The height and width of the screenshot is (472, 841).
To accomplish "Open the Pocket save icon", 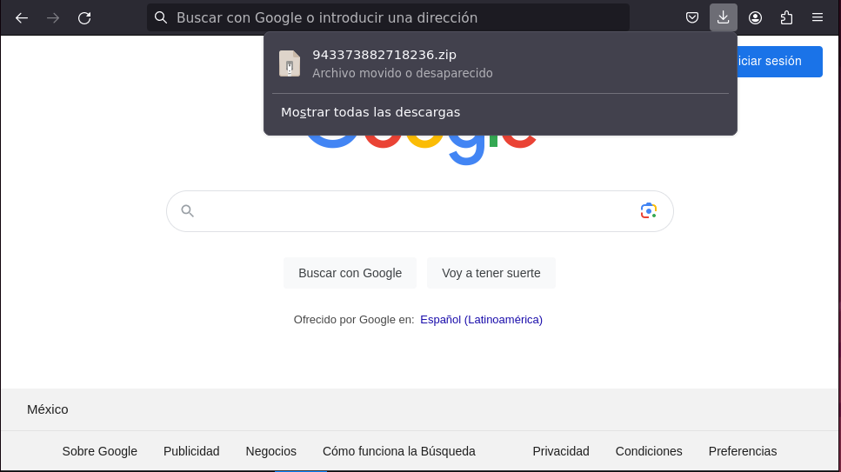I will pyautogui.click(x=692, y=17).
